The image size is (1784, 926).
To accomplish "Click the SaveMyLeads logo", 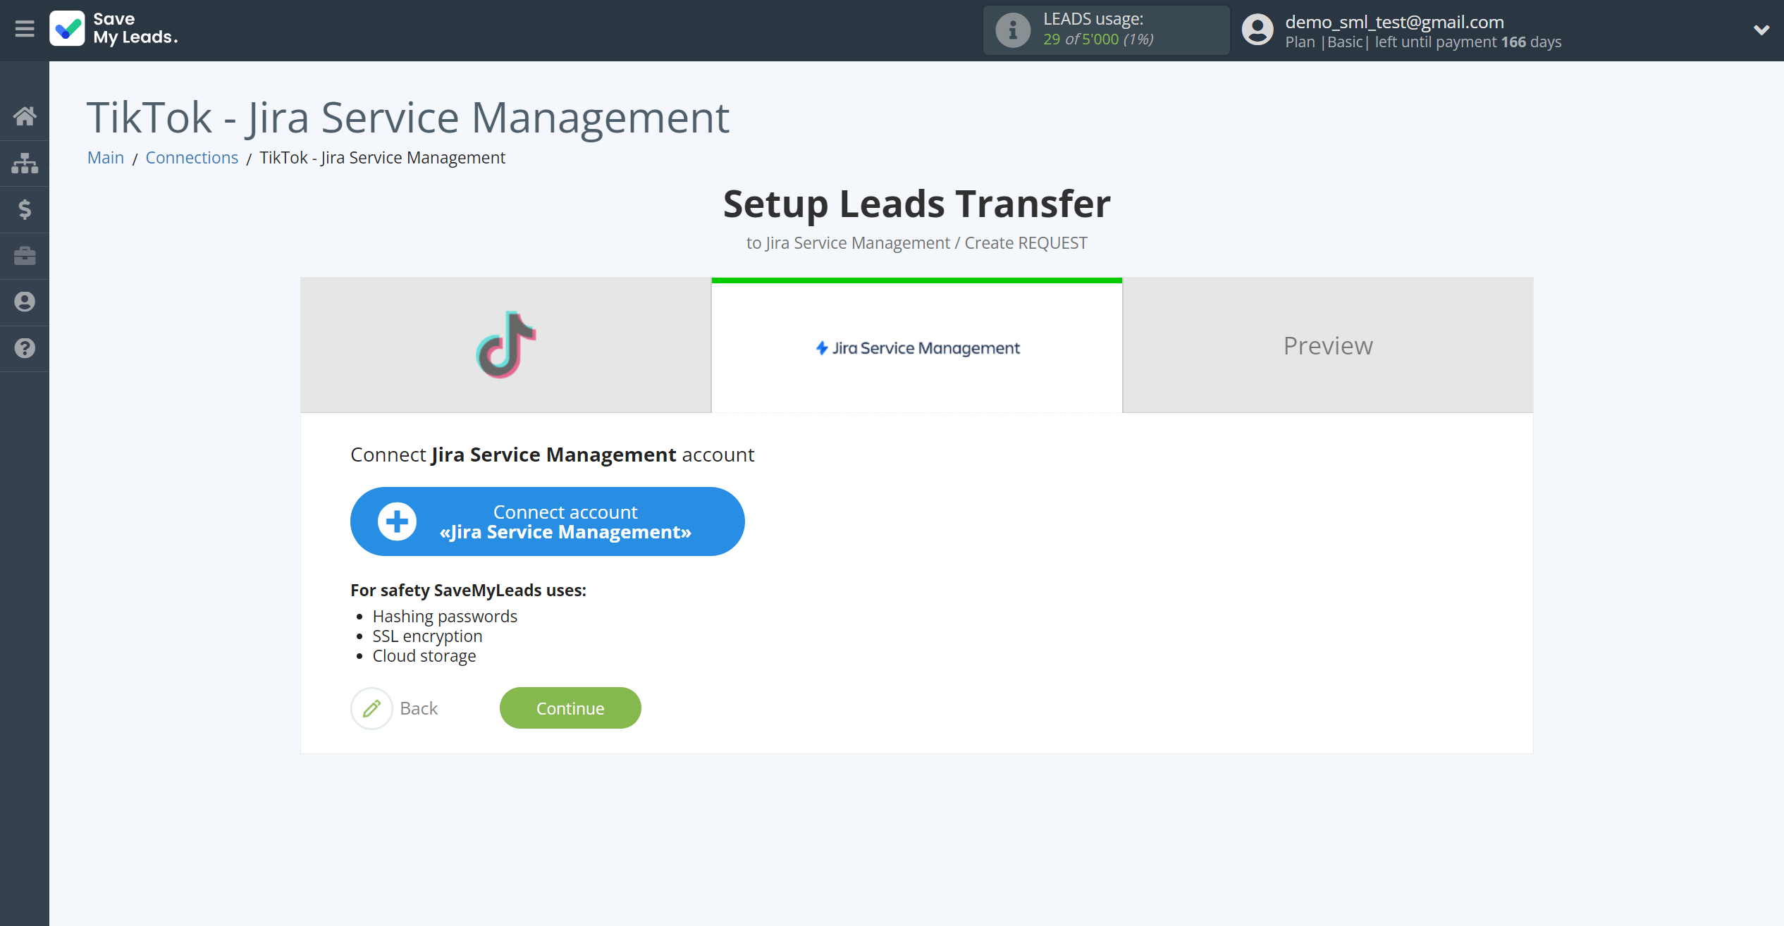I will (x=113, y=29).
